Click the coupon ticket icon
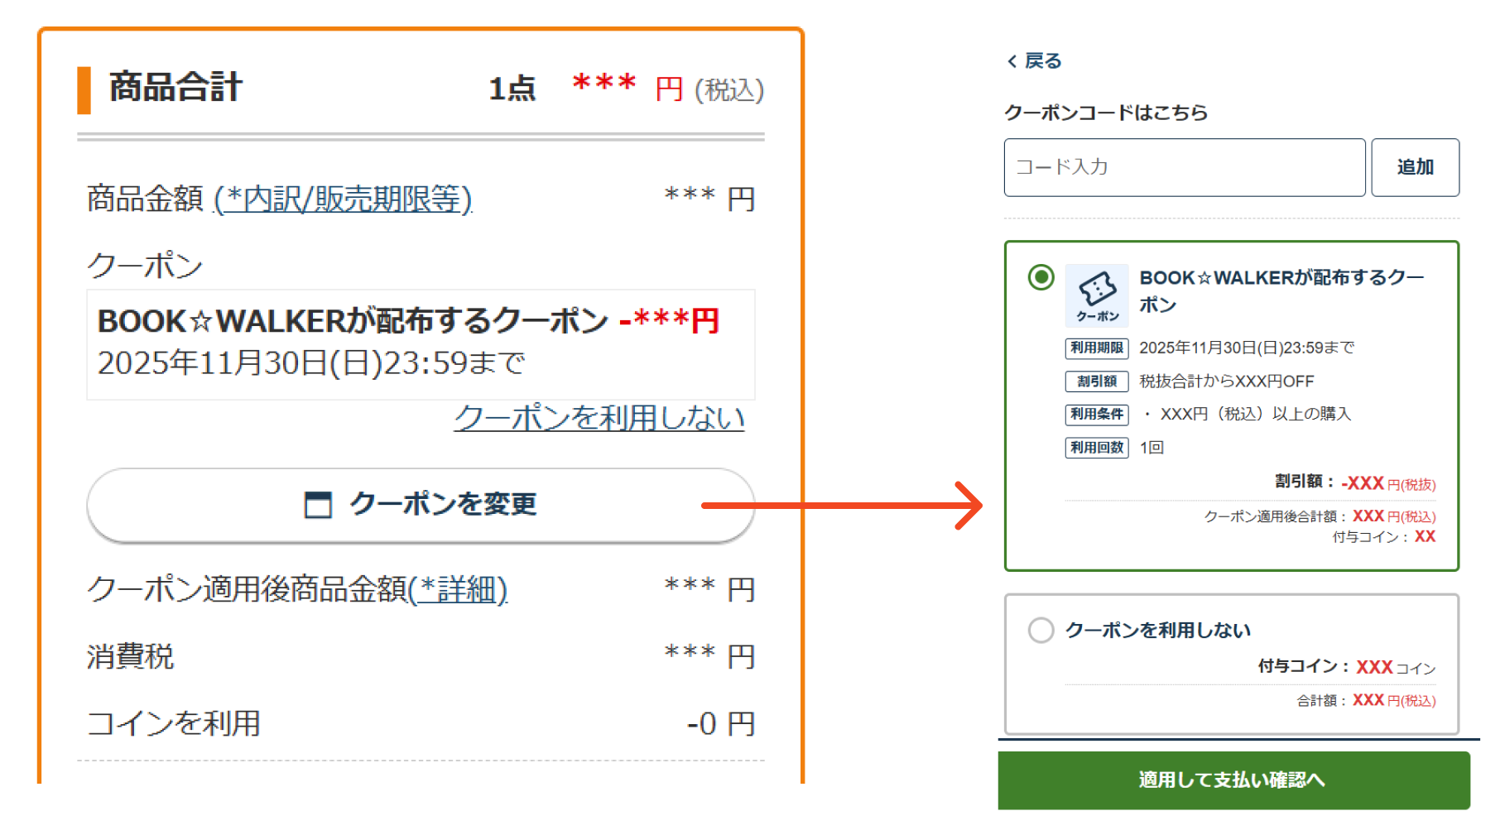 point(1097,295)
